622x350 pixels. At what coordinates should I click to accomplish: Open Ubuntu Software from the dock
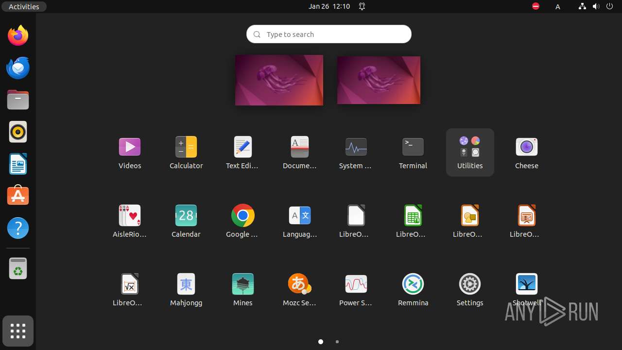coord(18,196)
